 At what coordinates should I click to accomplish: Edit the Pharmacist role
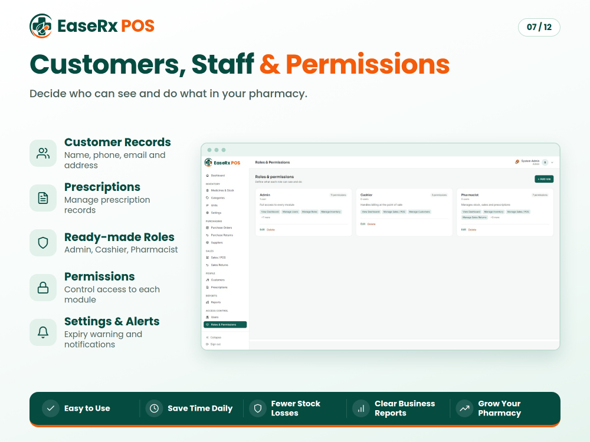pyautogui.click(x=464, y=230)
